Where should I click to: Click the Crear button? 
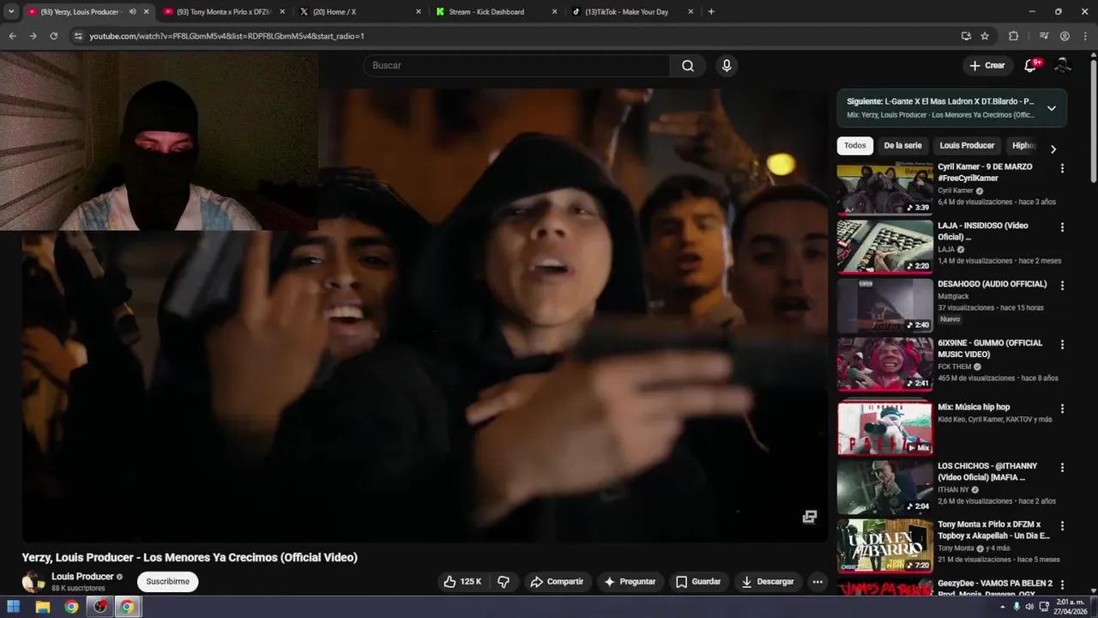(x=986, y=65)
